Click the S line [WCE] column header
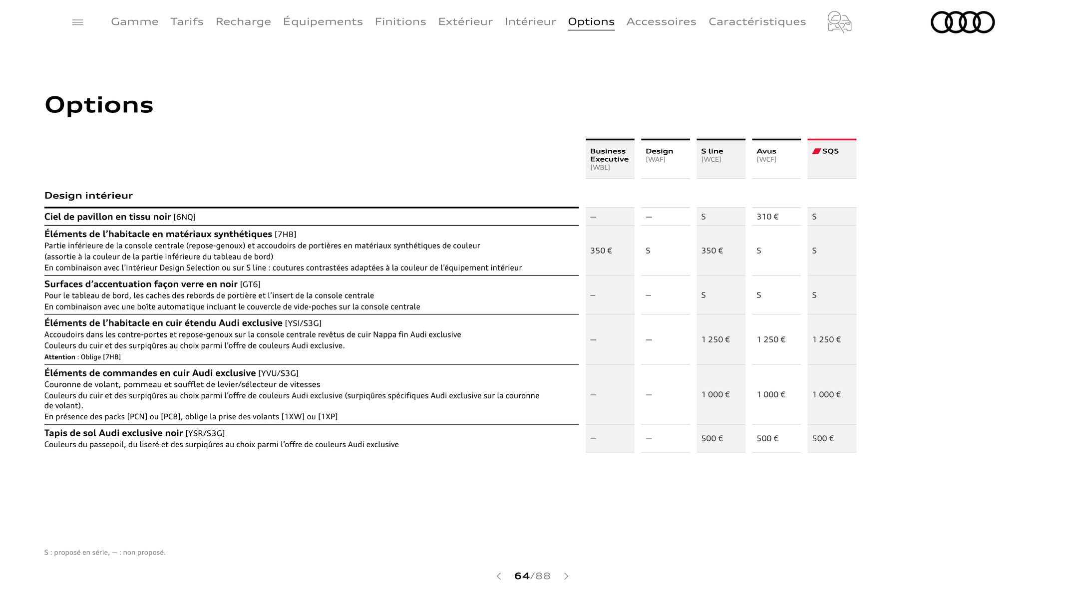1065x599 pixels. coord(721,159)
